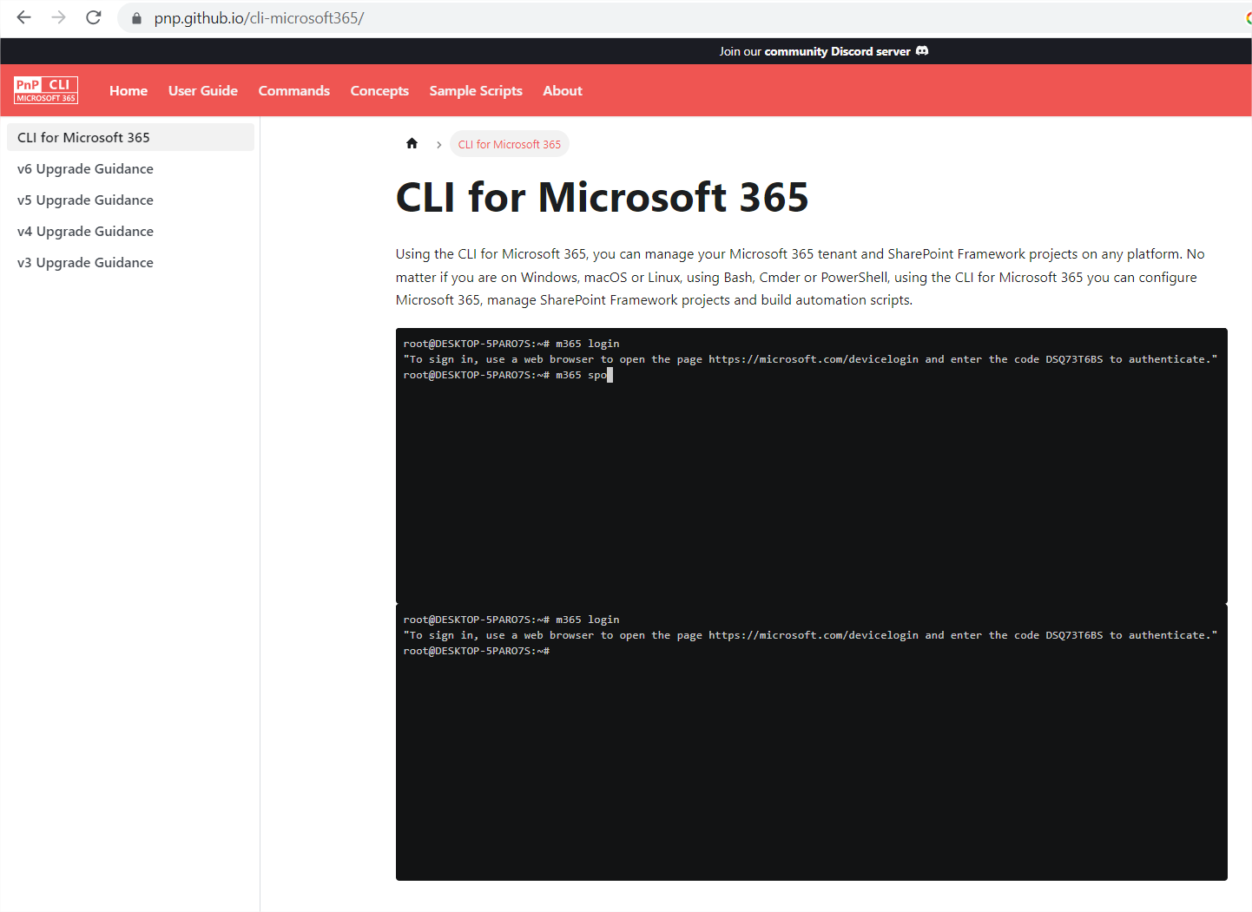Viewport: 1252px width, 912px height.
Task: Select v5 Upgrade Guidance in the sidebar
Action: pos(85,200)
